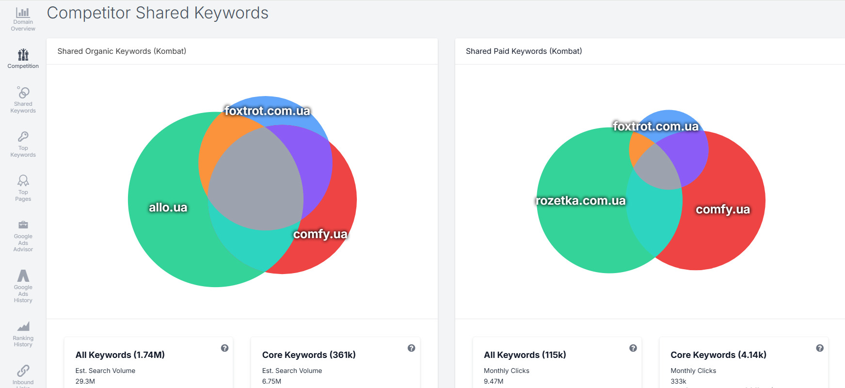
Task: Show help for Core Keywords (4.14k)
Action: click(819, 348)
